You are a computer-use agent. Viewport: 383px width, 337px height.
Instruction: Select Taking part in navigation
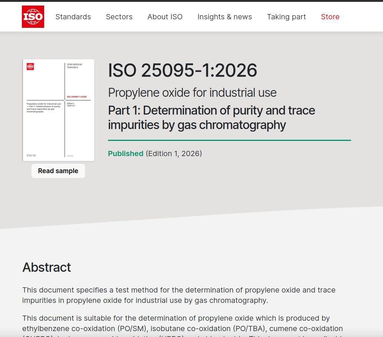click(286, 17)
